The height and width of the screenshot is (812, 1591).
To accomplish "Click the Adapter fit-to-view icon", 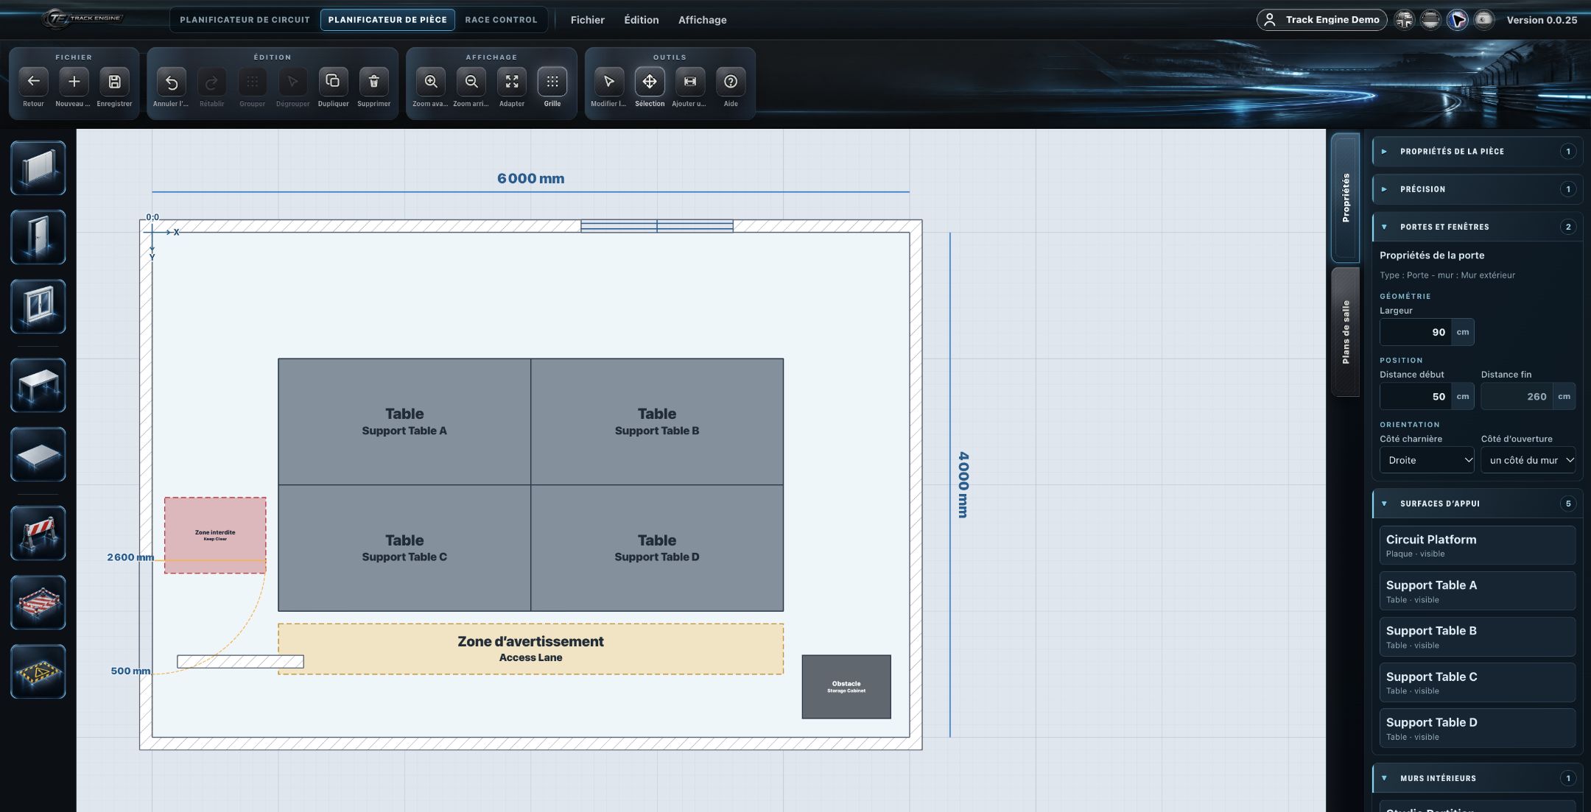I will pyautogui.click(x=512, y=82).
